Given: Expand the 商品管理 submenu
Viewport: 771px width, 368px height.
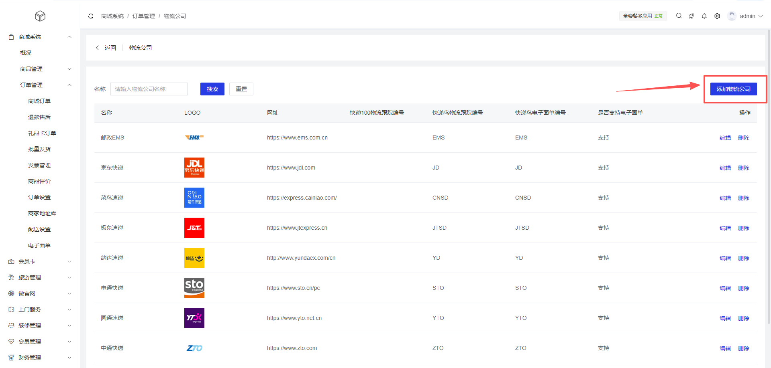Looking at the screenshot, I should pos(44,69).
